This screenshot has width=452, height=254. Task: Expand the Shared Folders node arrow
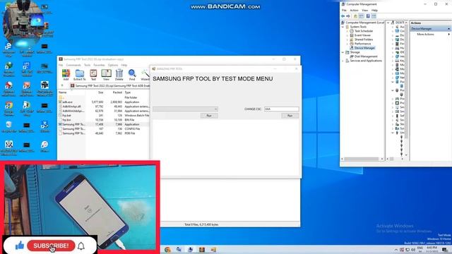click(x=347, y=40)
